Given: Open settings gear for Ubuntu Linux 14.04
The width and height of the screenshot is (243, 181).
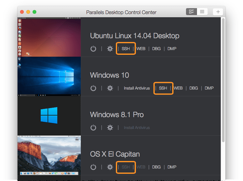Looking at the screenshot, I should click(110, 49).
